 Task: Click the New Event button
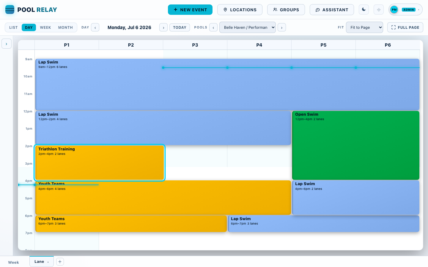190,9
